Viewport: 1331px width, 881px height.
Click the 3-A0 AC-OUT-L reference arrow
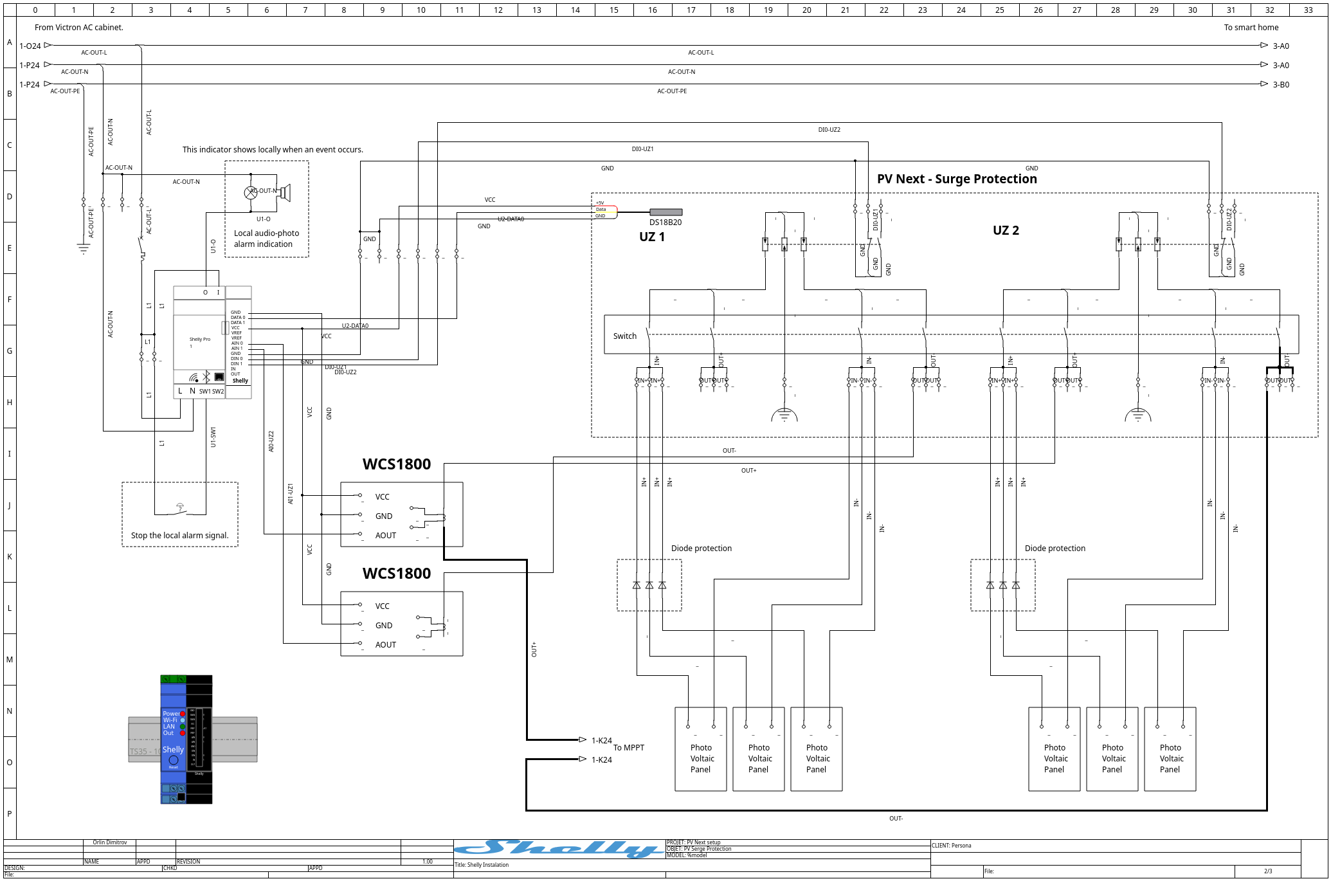click(x=1264, y=45)
